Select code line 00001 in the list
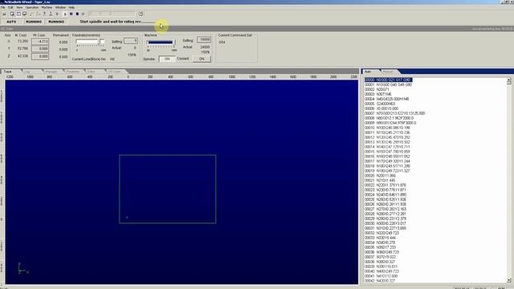 388,84
